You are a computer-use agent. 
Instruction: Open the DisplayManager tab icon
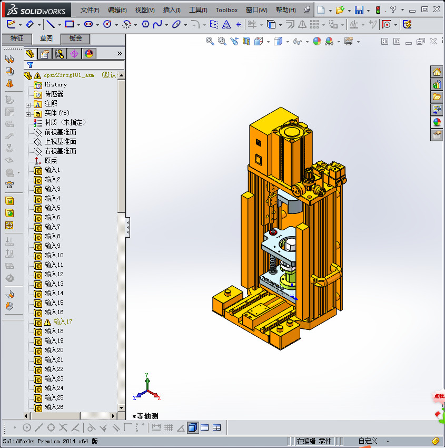89,54
